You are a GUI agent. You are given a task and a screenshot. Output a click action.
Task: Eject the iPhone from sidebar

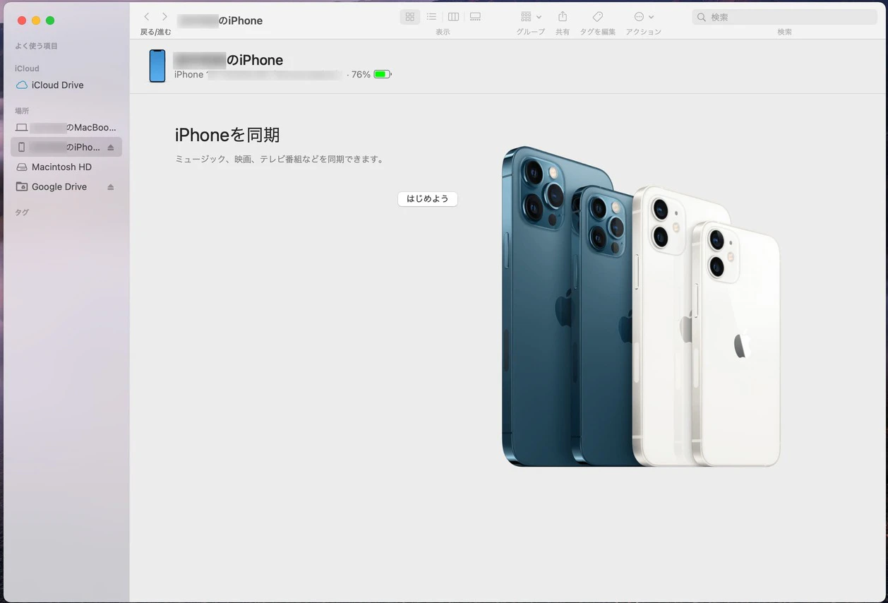pyautogui.click(x=110, y=148)
